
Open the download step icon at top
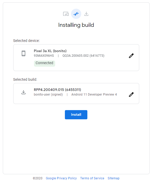click(86, 14)
